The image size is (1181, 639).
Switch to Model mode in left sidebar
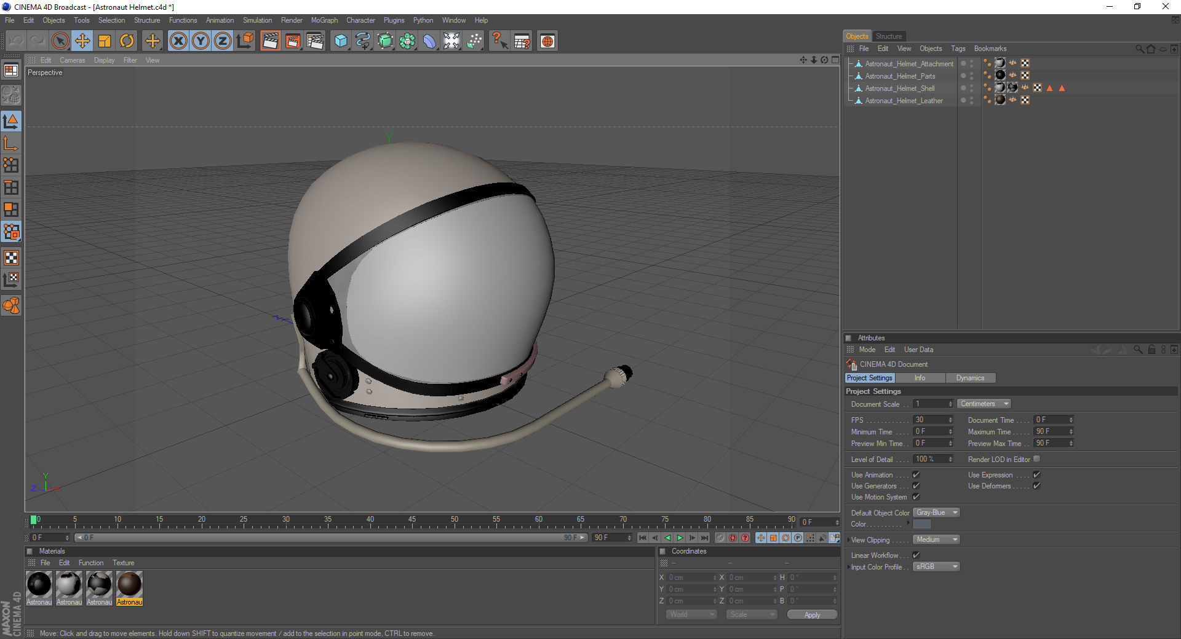pos(11,121)
